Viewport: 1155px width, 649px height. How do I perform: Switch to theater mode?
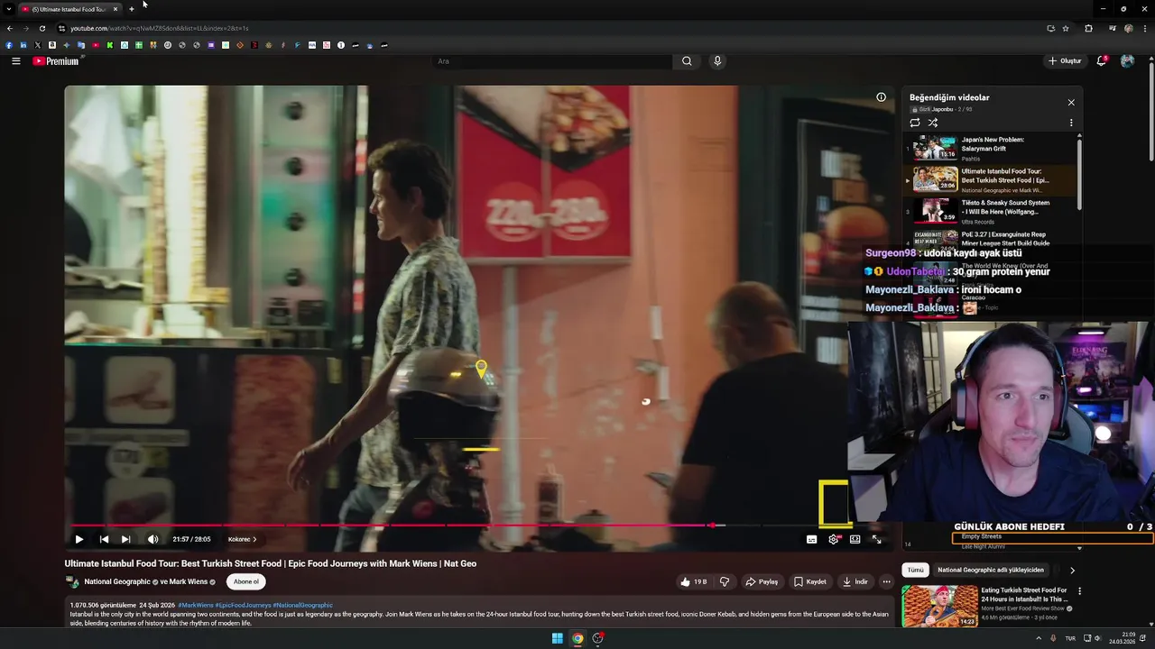tap(855, 539)
